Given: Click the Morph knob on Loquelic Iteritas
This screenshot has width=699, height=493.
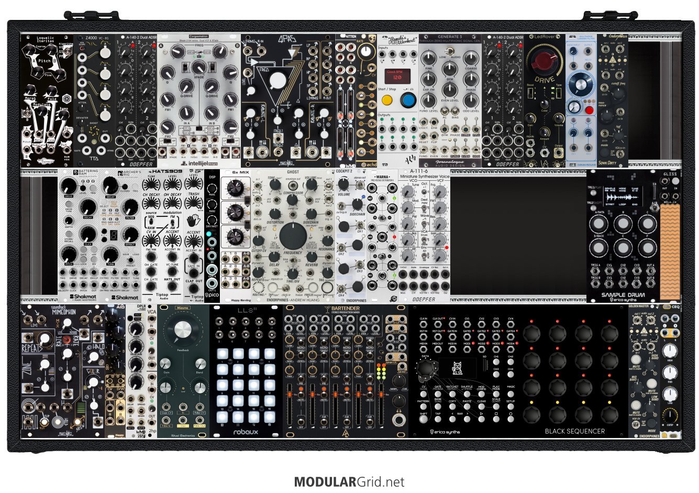Looking at the screenshot, I should pos(30,90).
